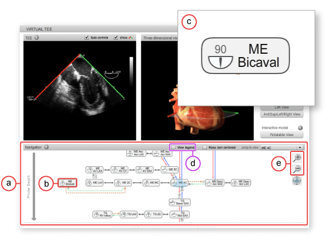Select the TG RV Inflow view node

pyautogui.click(x=102, y=214)
